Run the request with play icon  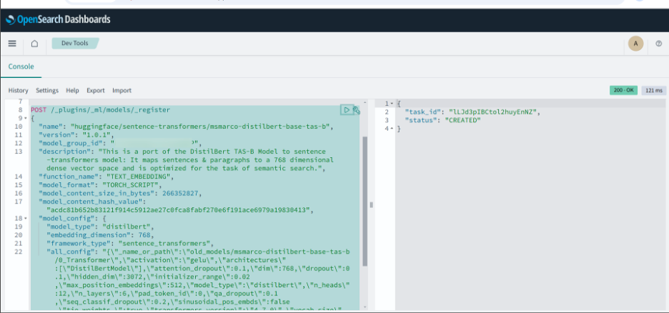[x=346, y=110]
